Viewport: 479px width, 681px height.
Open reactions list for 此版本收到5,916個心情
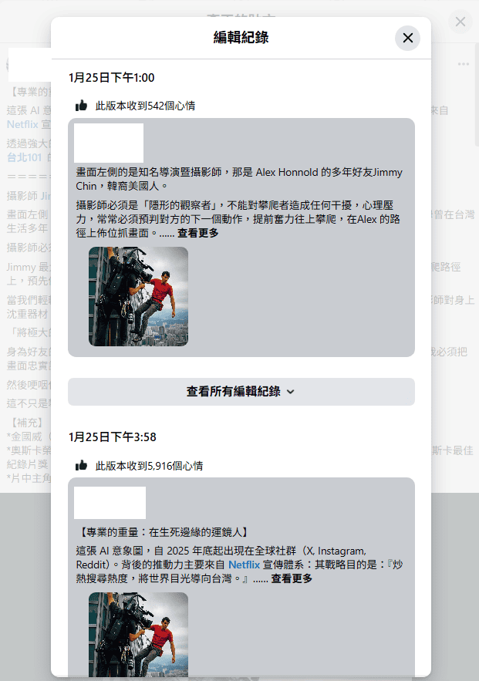[149, 466]
